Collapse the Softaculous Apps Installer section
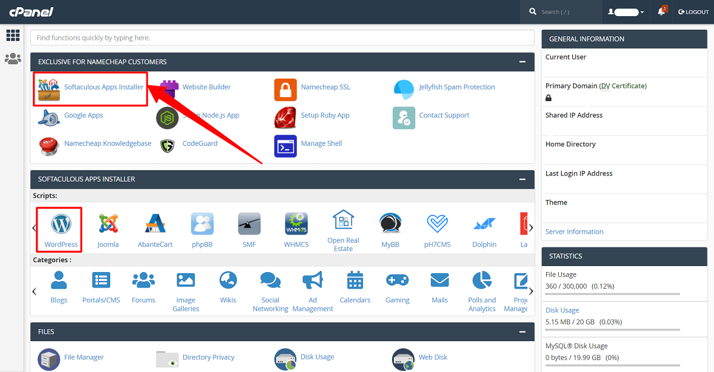714x372 pixels. click(x=522, y=179)
